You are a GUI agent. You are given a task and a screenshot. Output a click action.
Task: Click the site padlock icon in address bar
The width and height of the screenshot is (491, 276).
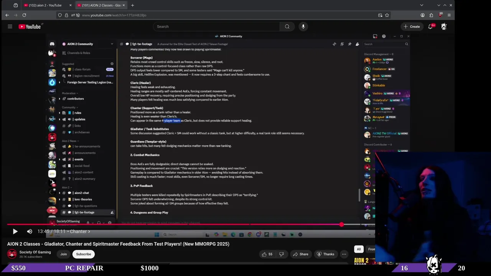coord(66,15)
